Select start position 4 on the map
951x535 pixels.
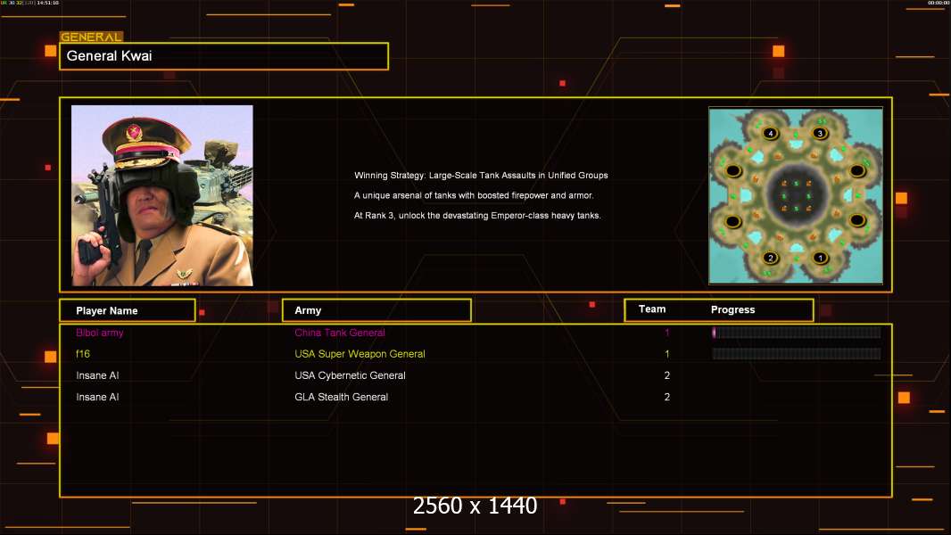pyautogui.click(x=770, y=133)
